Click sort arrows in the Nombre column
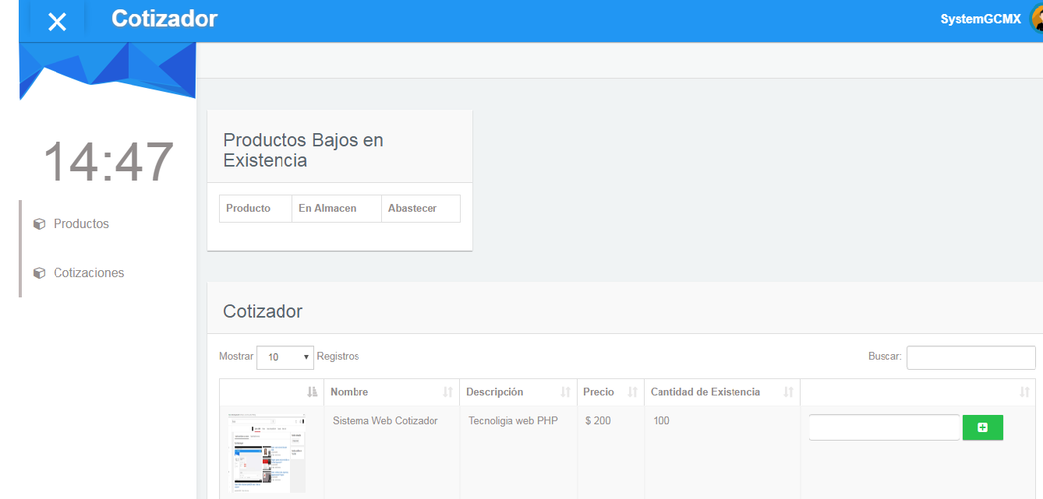 (x=447, y=392)
